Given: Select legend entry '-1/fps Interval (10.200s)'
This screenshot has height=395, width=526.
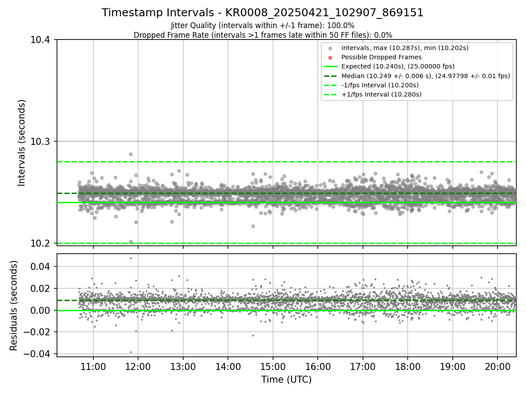Looking at the screenshot, I should 380,85.
